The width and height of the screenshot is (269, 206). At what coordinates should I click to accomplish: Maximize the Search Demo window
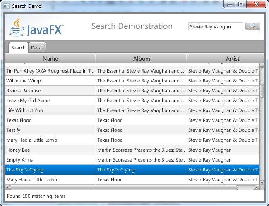240,5
